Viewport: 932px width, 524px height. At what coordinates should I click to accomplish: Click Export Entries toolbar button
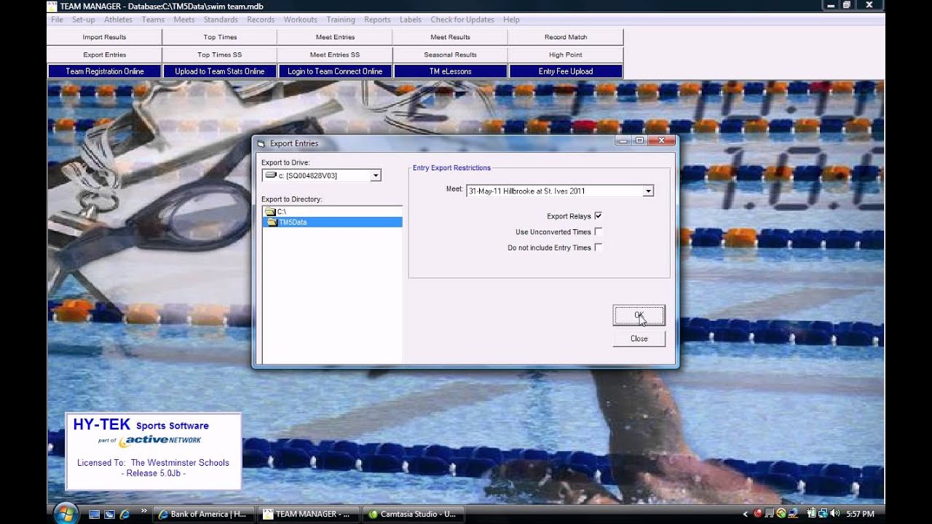(104, 55)
